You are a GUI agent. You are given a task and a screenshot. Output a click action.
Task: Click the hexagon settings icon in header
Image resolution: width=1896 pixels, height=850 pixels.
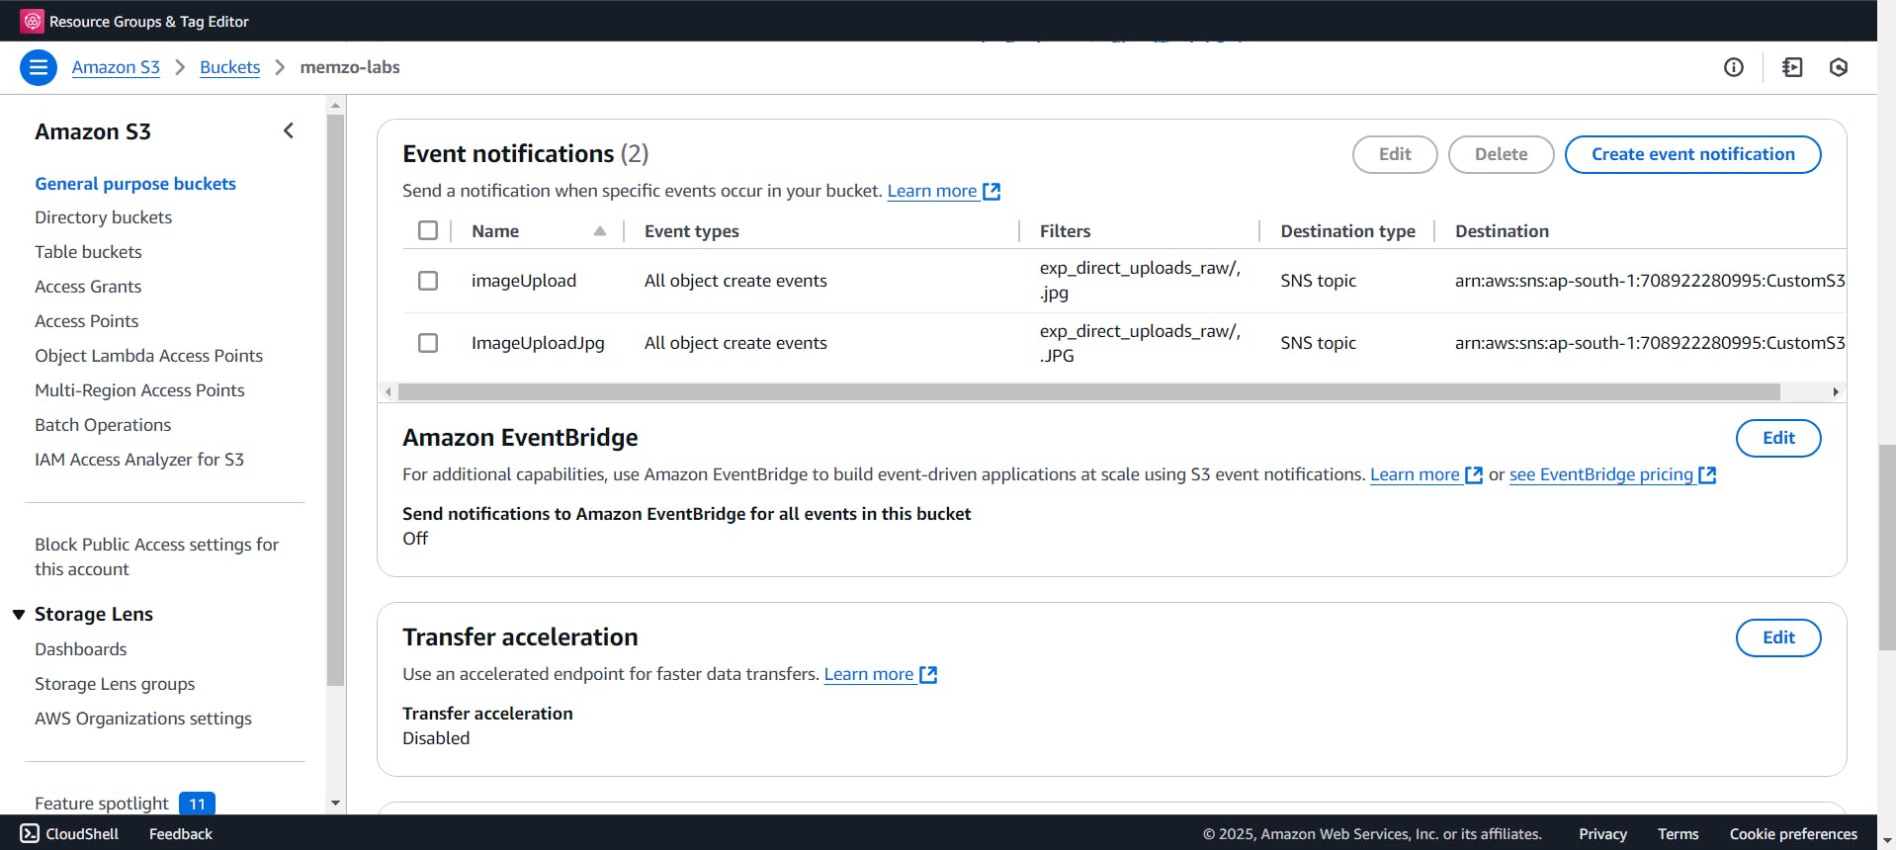(1838, 67)
